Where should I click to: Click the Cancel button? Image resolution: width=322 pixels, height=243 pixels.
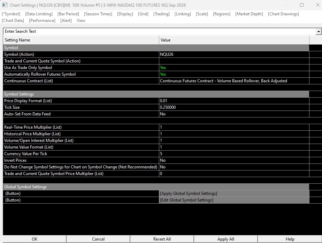tap(98, 239)
